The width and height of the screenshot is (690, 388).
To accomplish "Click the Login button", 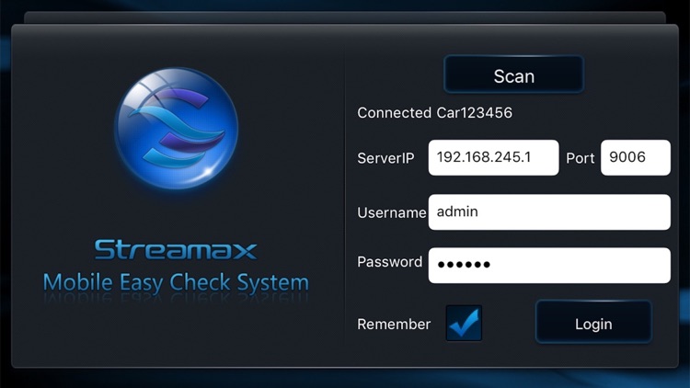I will (593, 322).
